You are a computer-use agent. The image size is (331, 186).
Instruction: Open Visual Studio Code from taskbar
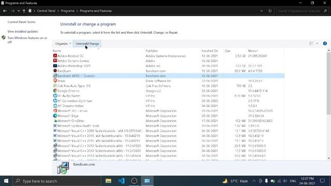pos(122,181)
